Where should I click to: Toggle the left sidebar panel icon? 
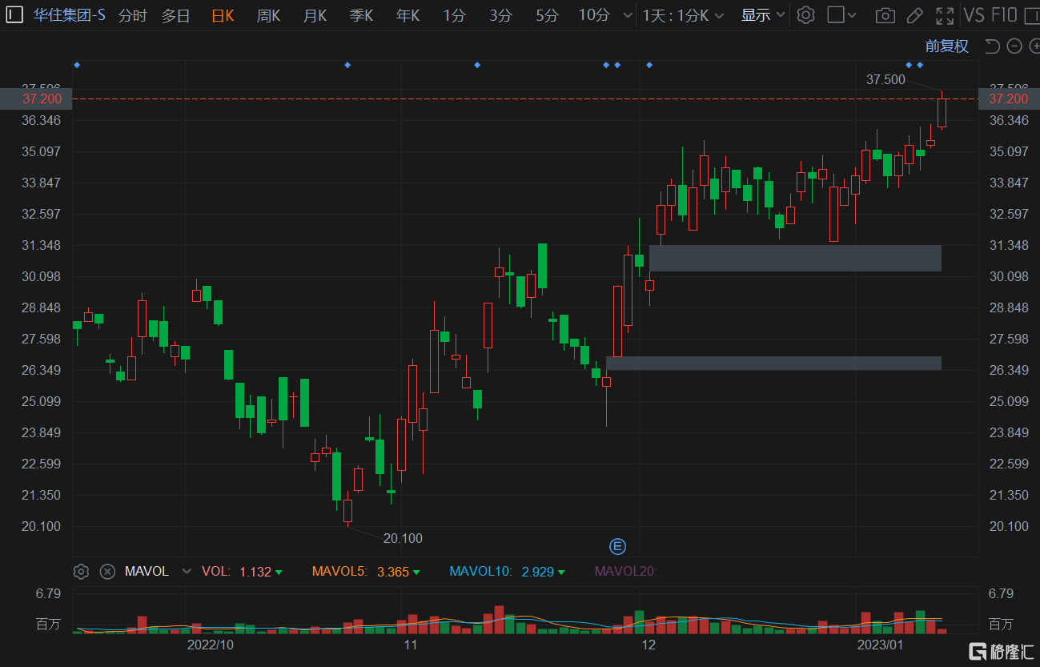click(x=15, y=15)
